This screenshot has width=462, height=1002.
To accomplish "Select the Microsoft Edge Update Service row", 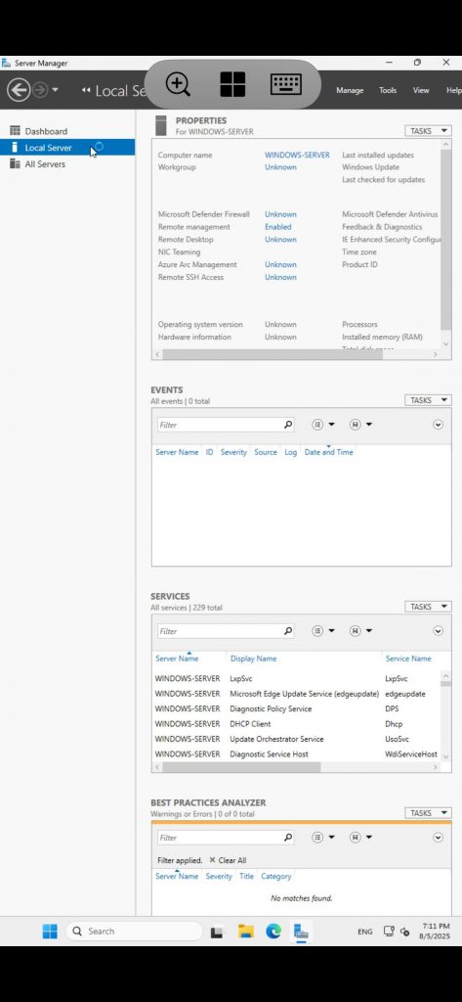I will point(296,694).
